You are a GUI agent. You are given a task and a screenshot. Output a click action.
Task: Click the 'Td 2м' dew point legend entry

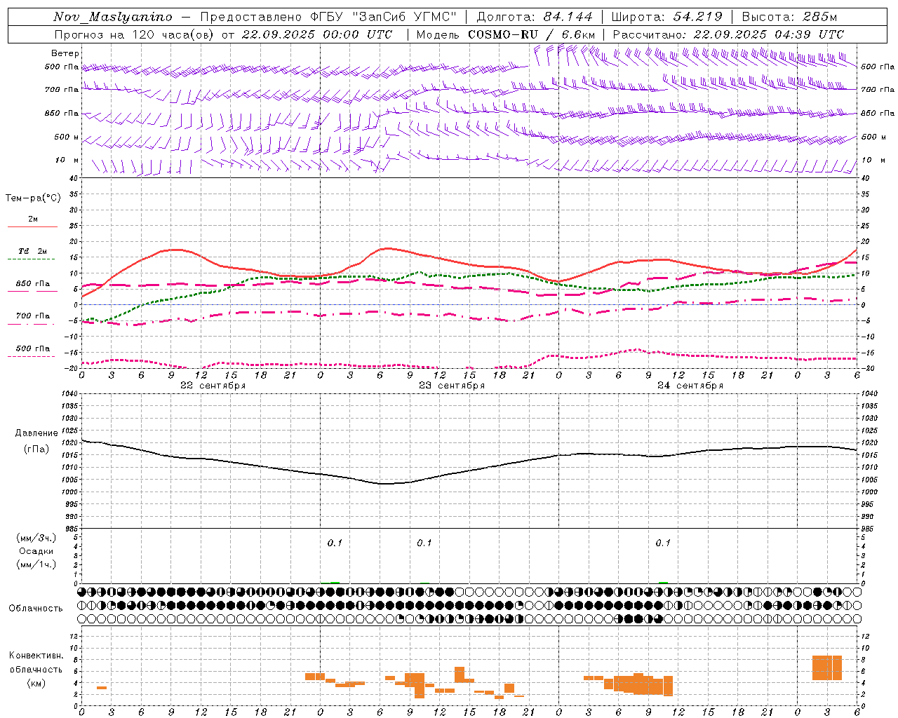(x=32, y=251)
